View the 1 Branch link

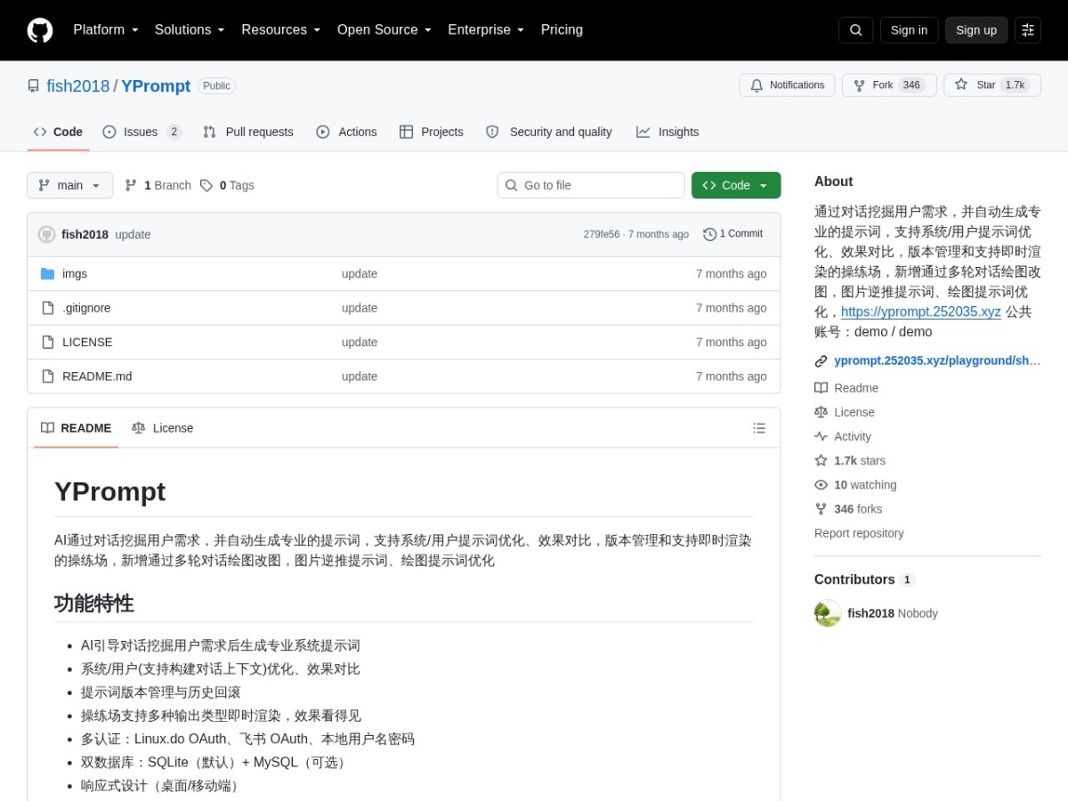click(158, 185)
